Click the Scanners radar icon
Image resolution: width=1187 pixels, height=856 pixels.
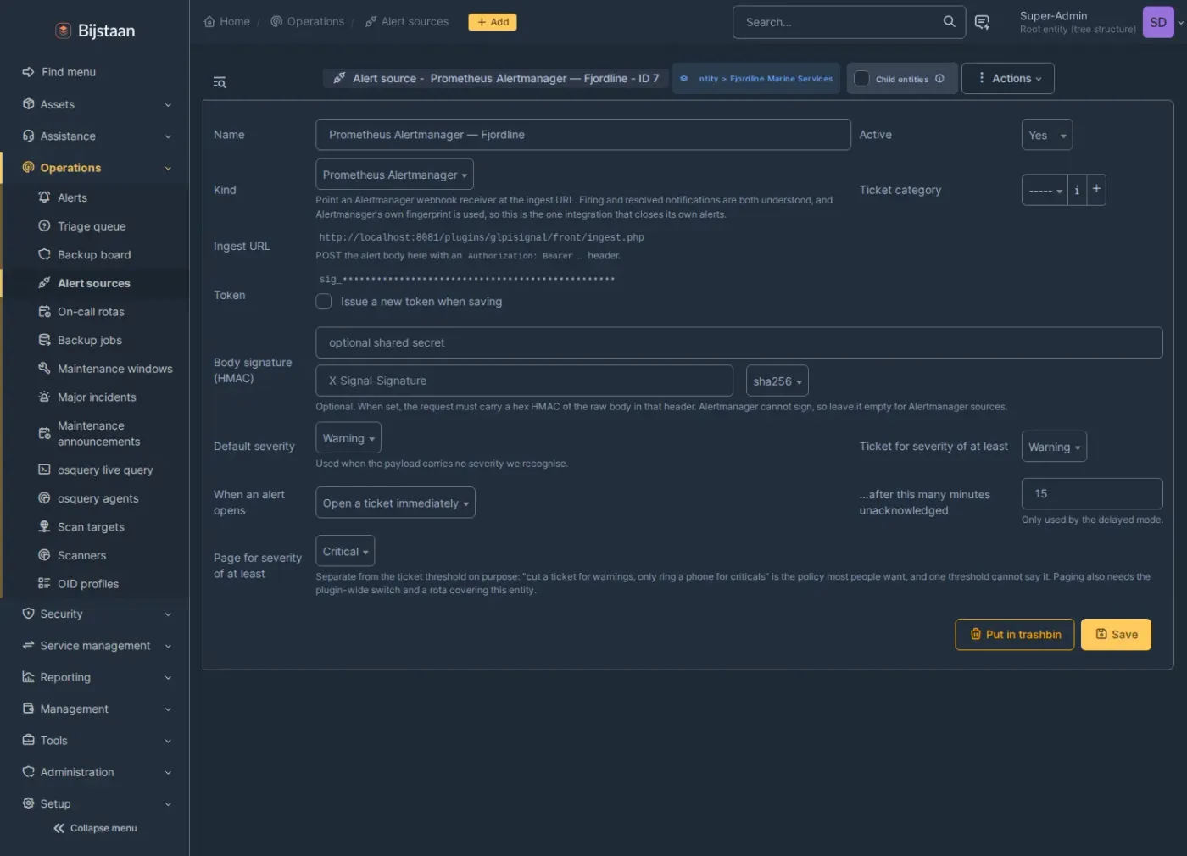[x=44, y=555]
